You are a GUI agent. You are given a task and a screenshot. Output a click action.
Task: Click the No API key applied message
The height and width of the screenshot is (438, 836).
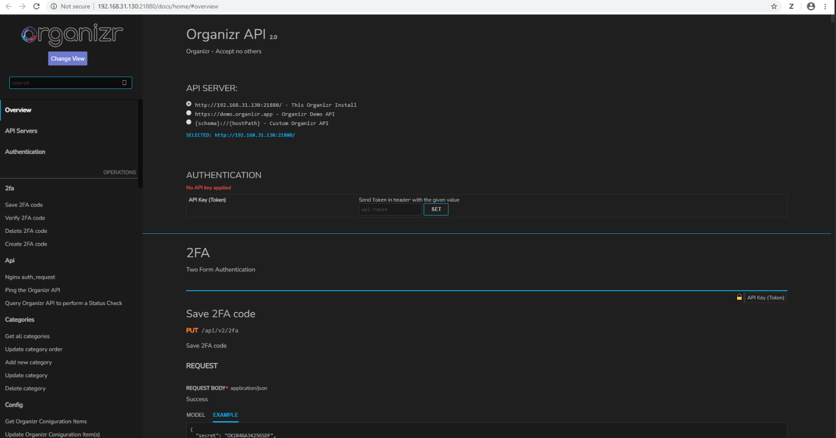pyautogui.click(x=208, y=187)
